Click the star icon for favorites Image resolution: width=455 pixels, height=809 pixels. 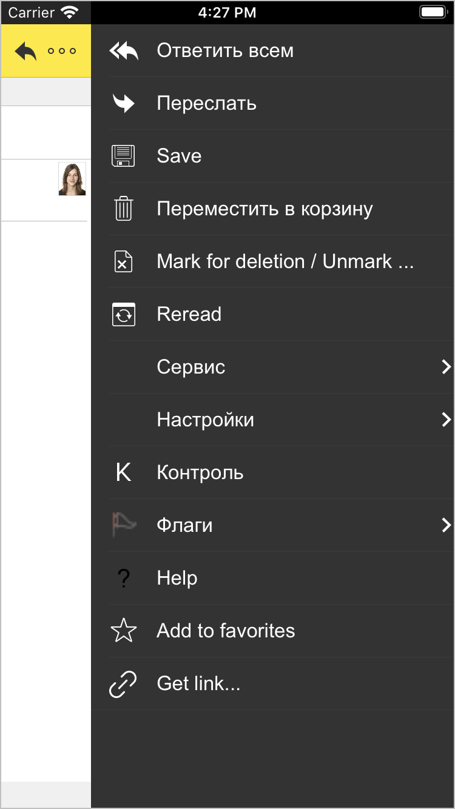(x=124, y=631)
